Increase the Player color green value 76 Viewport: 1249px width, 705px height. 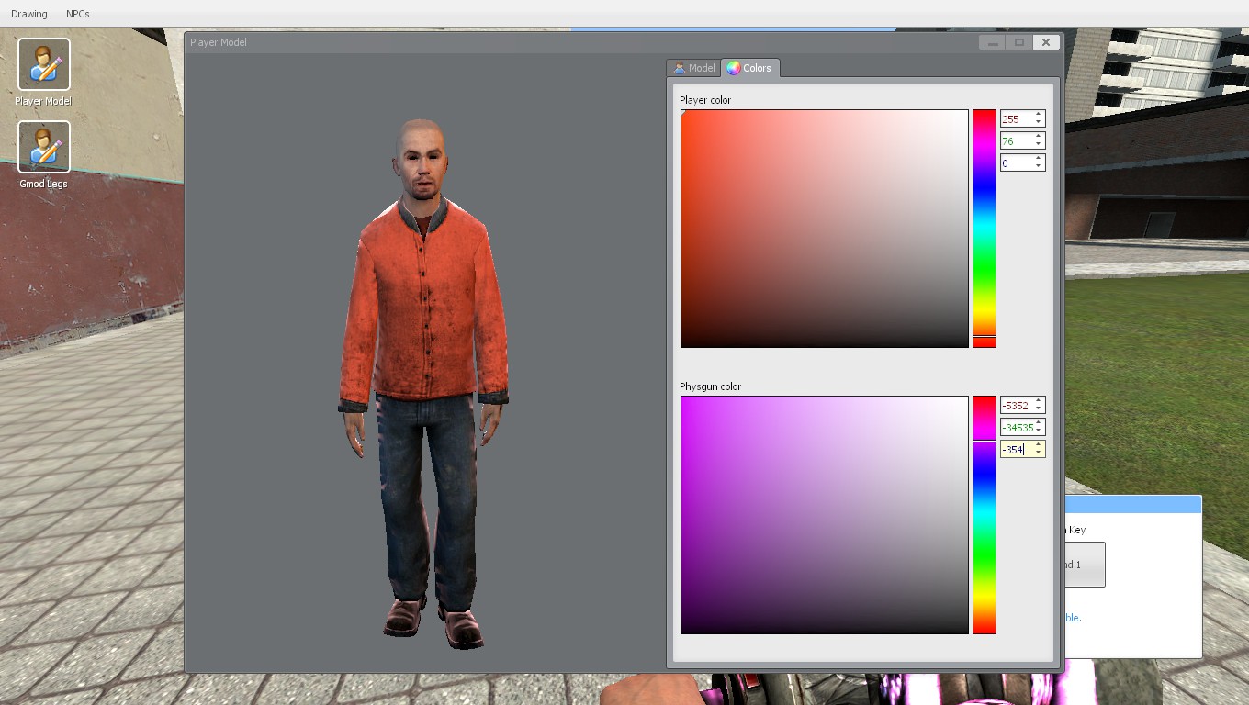click(1039, 138)
